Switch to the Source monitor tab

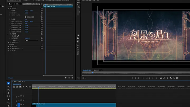tap(51, 1)
